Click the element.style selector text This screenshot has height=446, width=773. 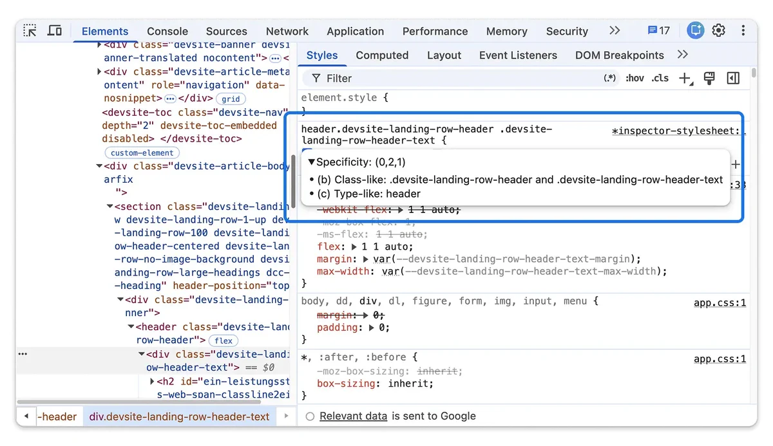[338, 98]
